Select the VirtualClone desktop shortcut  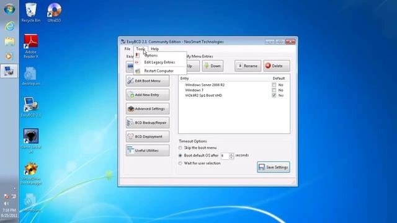(30, 174)
